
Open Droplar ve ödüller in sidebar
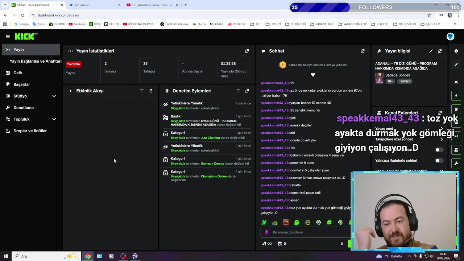[31, 131]
